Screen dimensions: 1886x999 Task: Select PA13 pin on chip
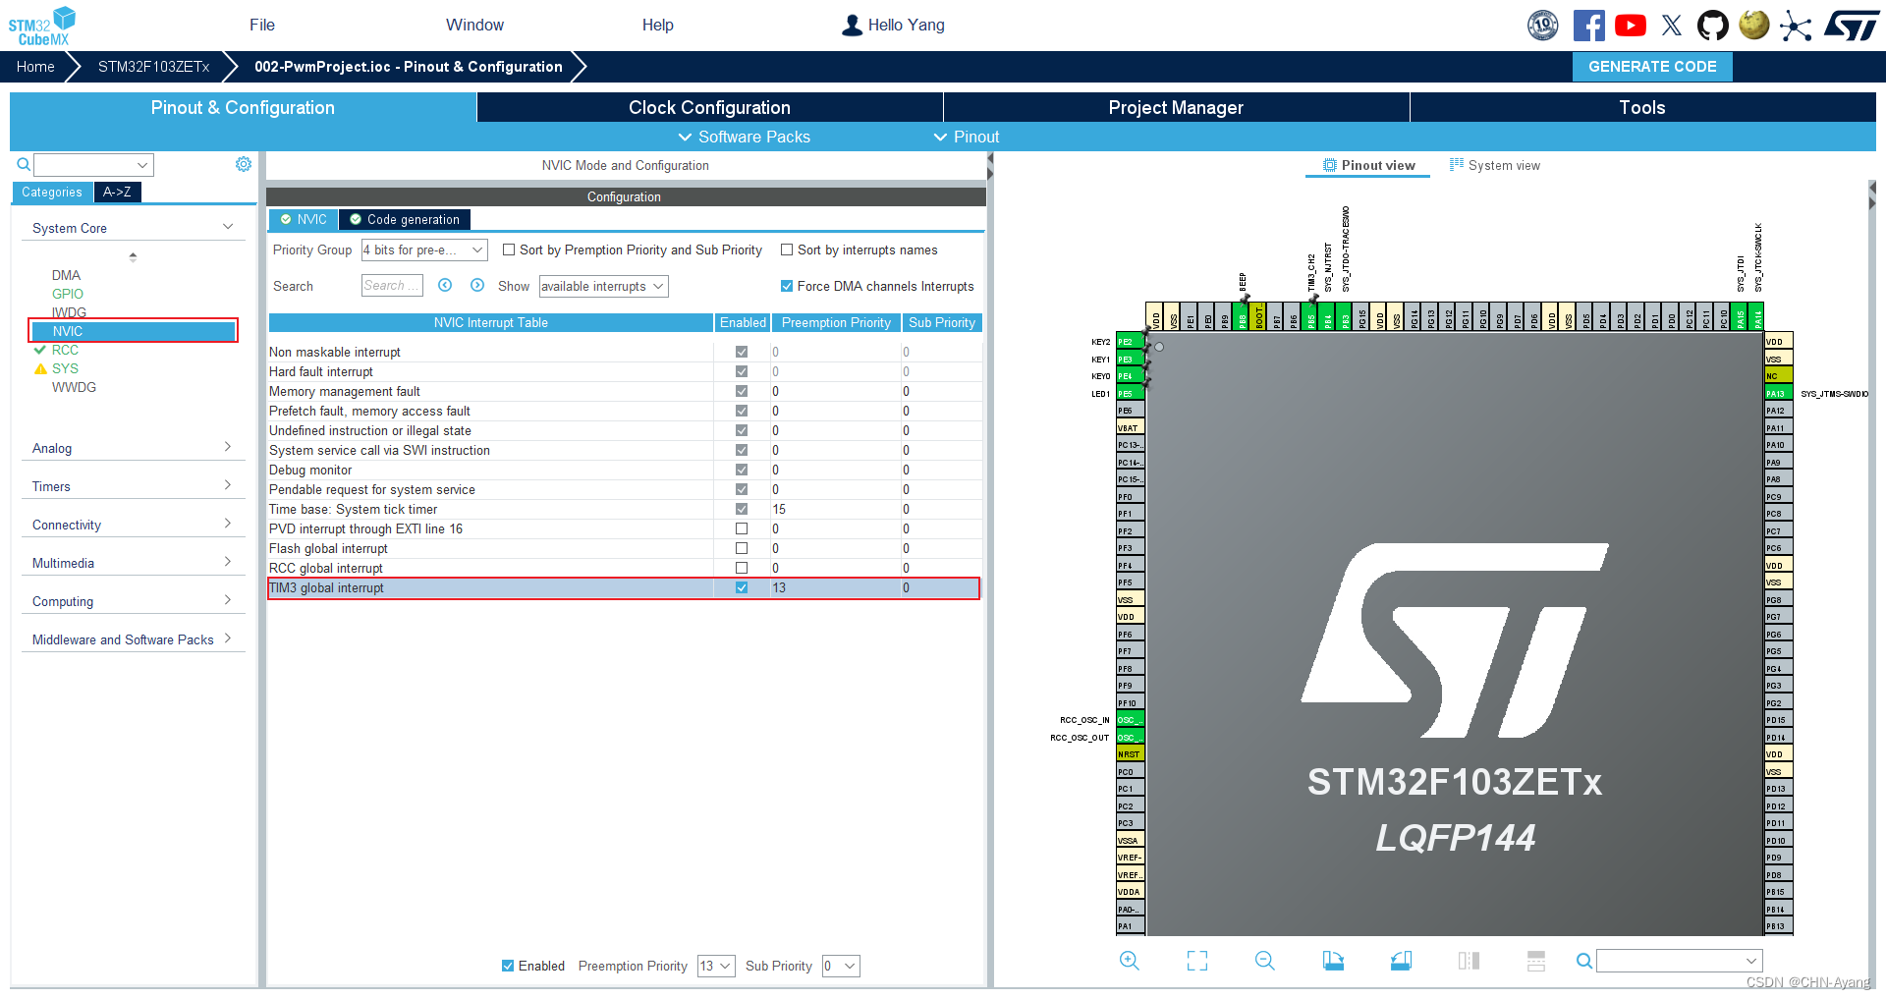coord(1778,393)
